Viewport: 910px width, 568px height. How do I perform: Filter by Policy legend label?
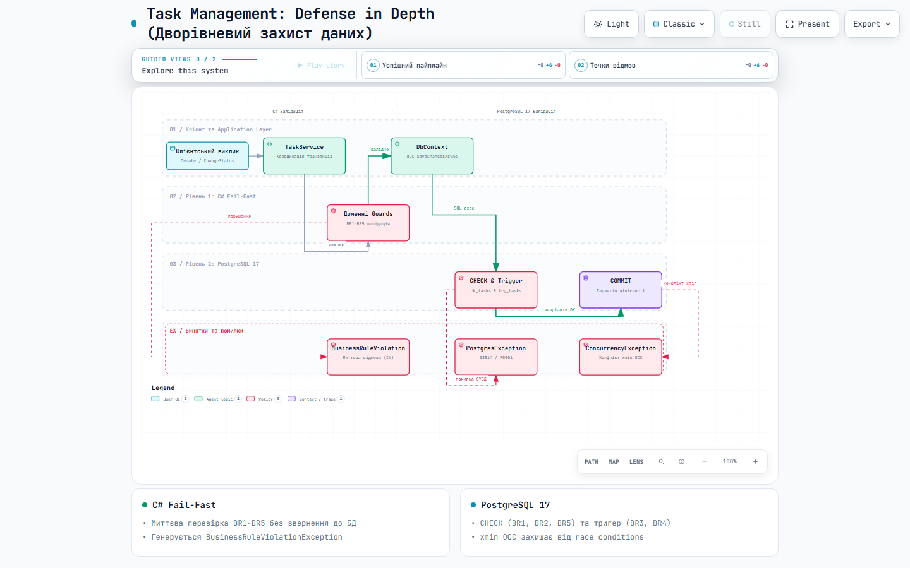coord(265,399)
